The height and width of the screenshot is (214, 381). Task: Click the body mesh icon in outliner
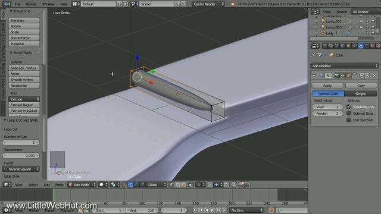[323, 33]
